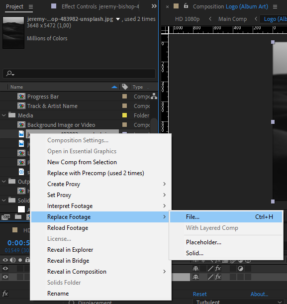Viewport: 287px width, 304px height.
Task: Select Reload Footage menu entry
Action: click(x=100, y=227)
